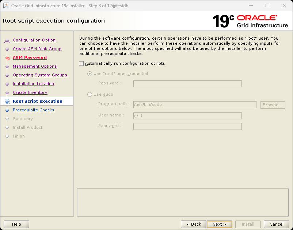293x230 pixels.
Task: Open the Configuration Option step
Action: coord(34,40)
